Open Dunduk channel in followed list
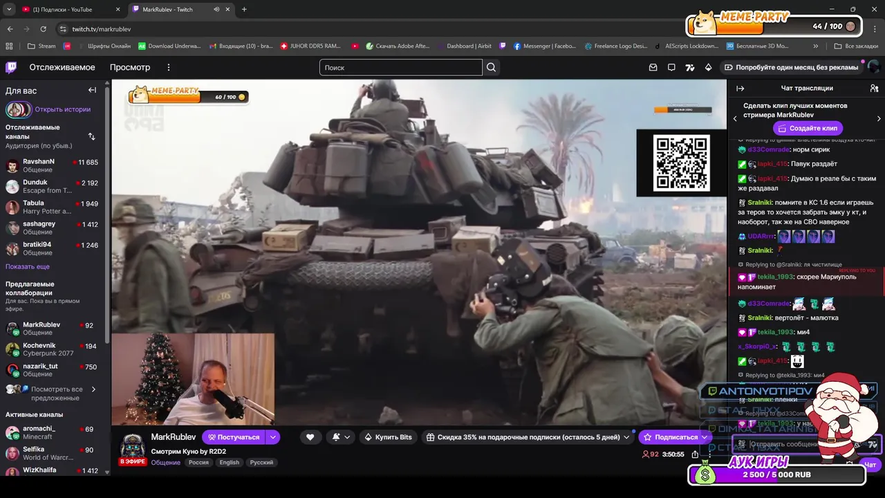The height and width of the screenshot is (498, 885). point(52,186)
